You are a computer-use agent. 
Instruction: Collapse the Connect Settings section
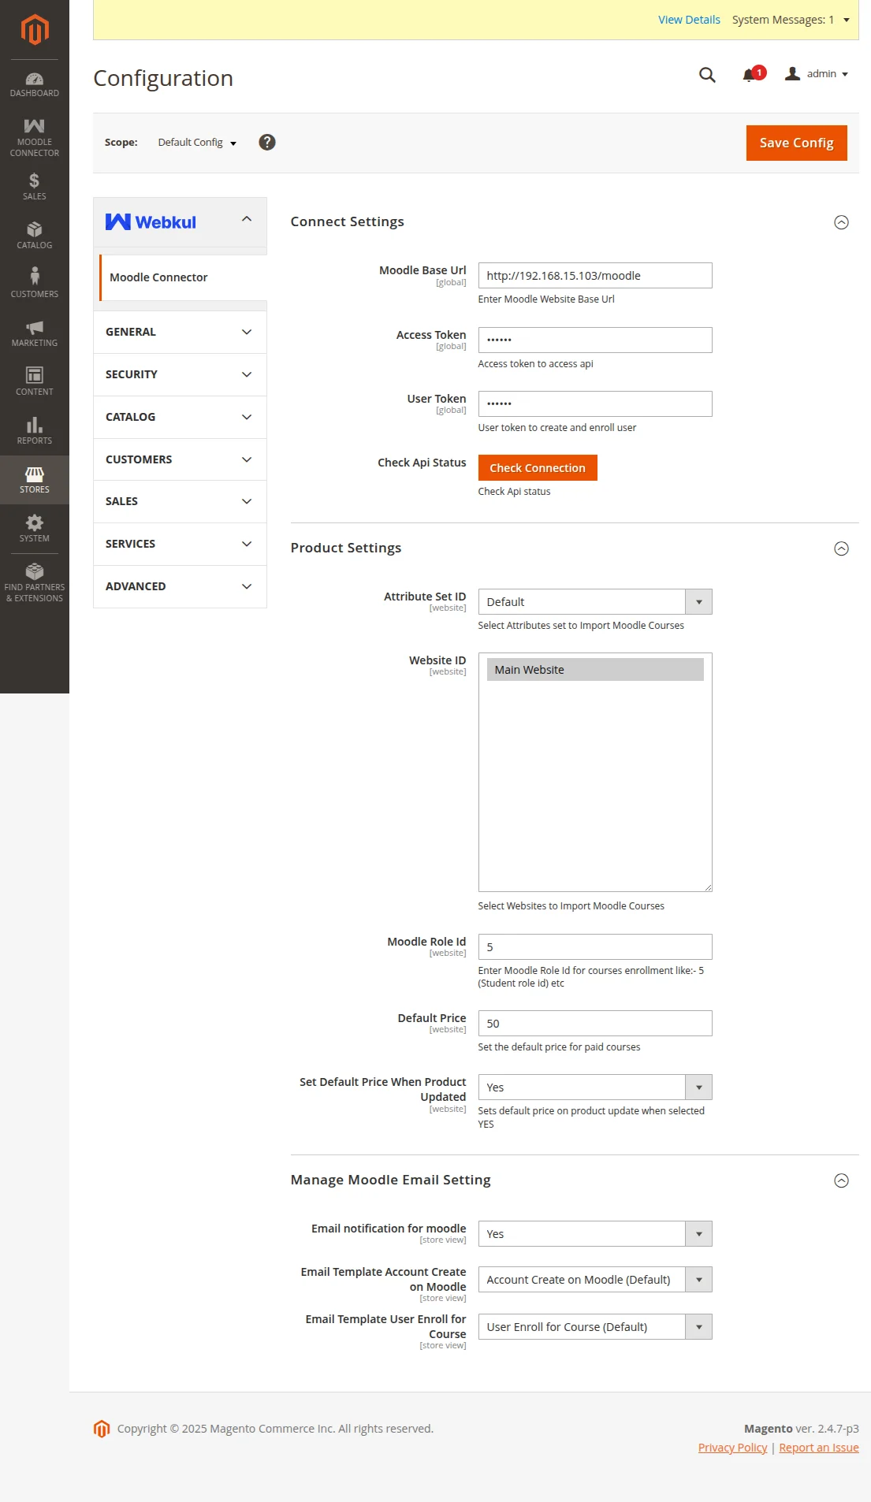[841, 222]
